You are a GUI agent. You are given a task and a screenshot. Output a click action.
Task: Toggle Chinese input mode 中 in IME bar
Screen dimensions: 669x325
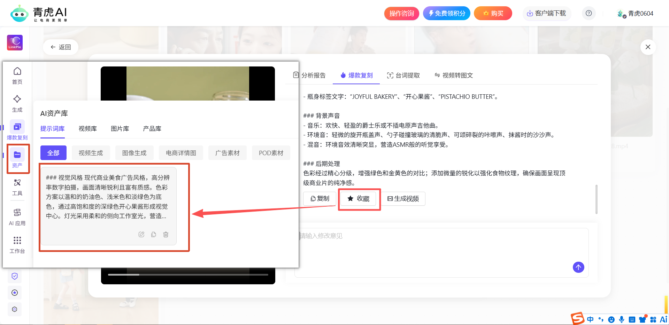590,319
